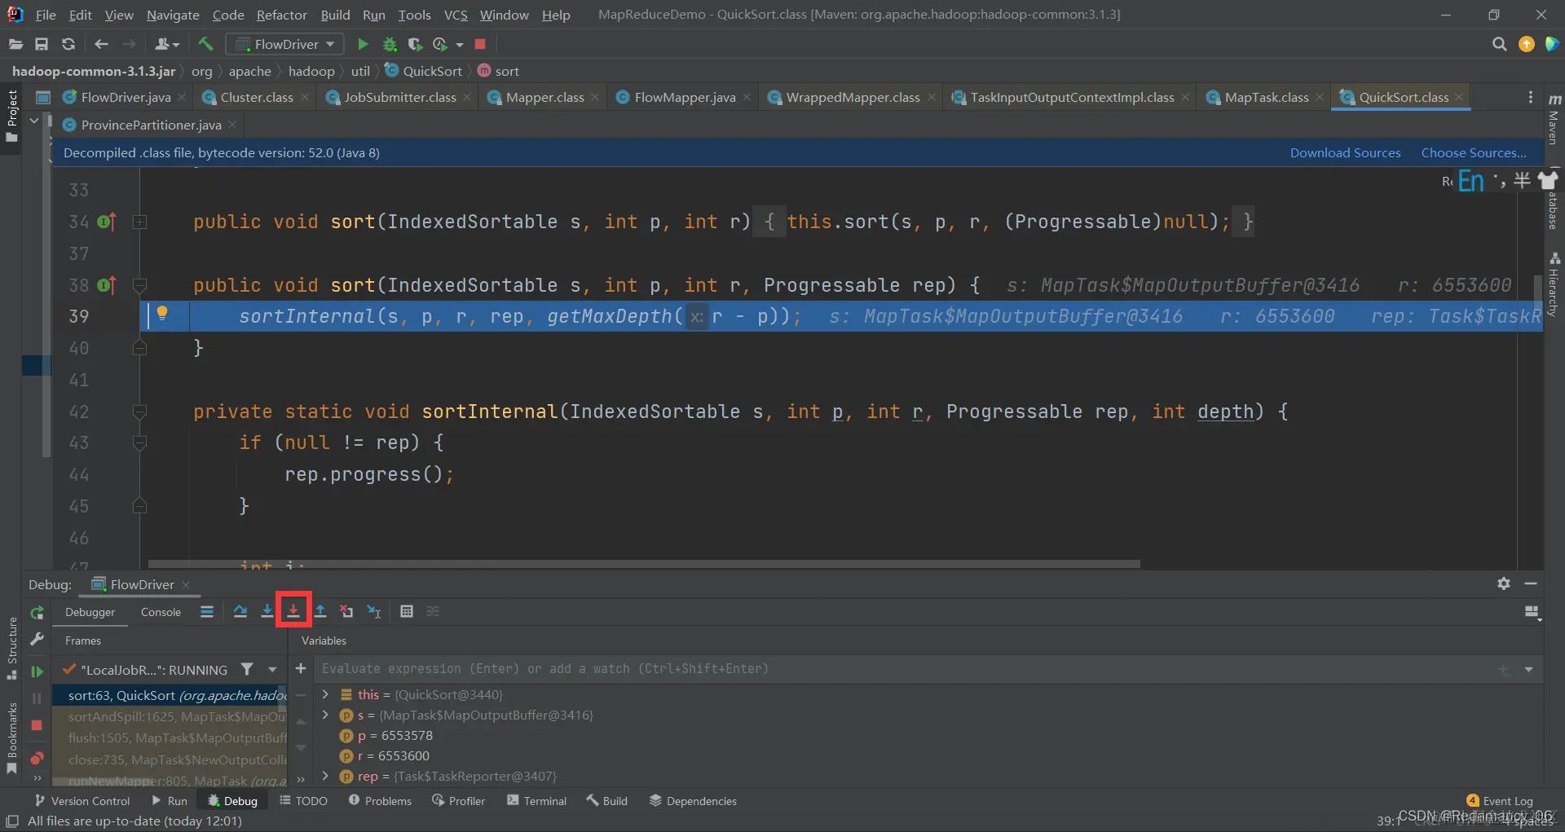This screenshot has height=832, width=1565.
Task: Toggle the Bookmarks tool window
Action: point(11,737)
